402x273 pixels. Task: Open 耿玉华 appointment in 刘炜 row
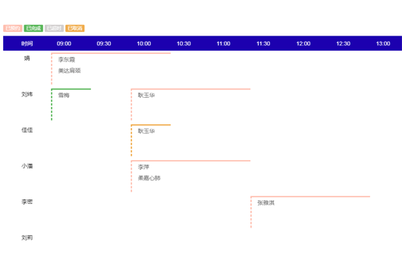tap(190, 105)
